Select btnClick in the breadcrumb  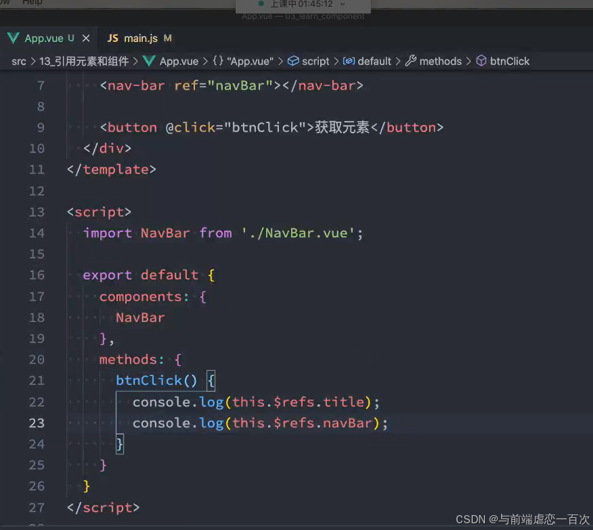pyautogui.click(x=509, y=61)
